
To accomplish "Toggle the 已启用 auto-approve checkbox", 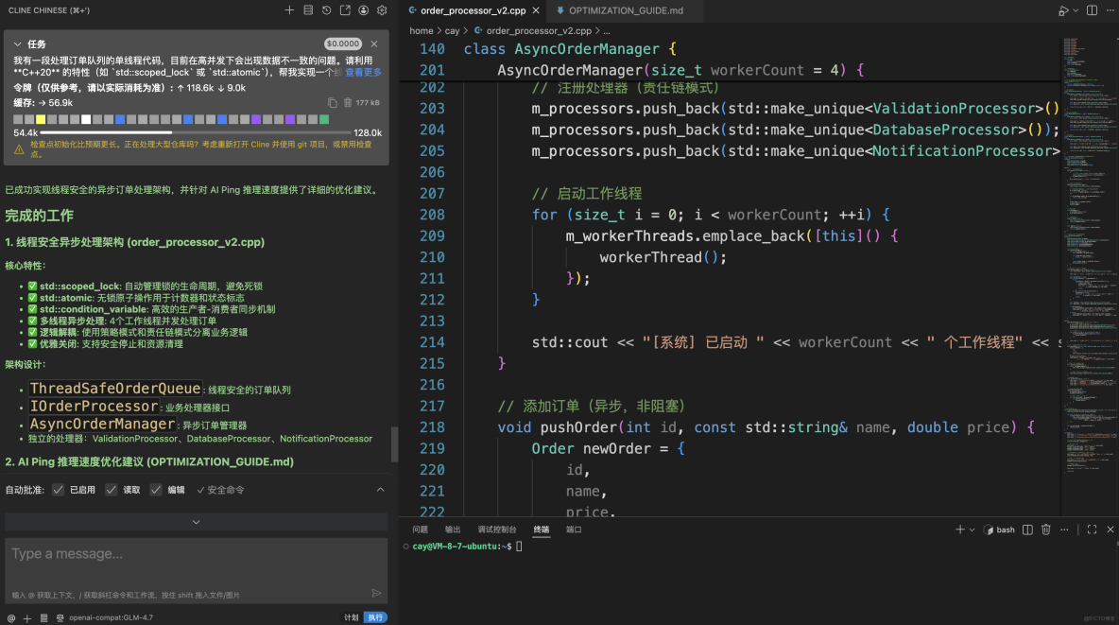I will [59, 490].
